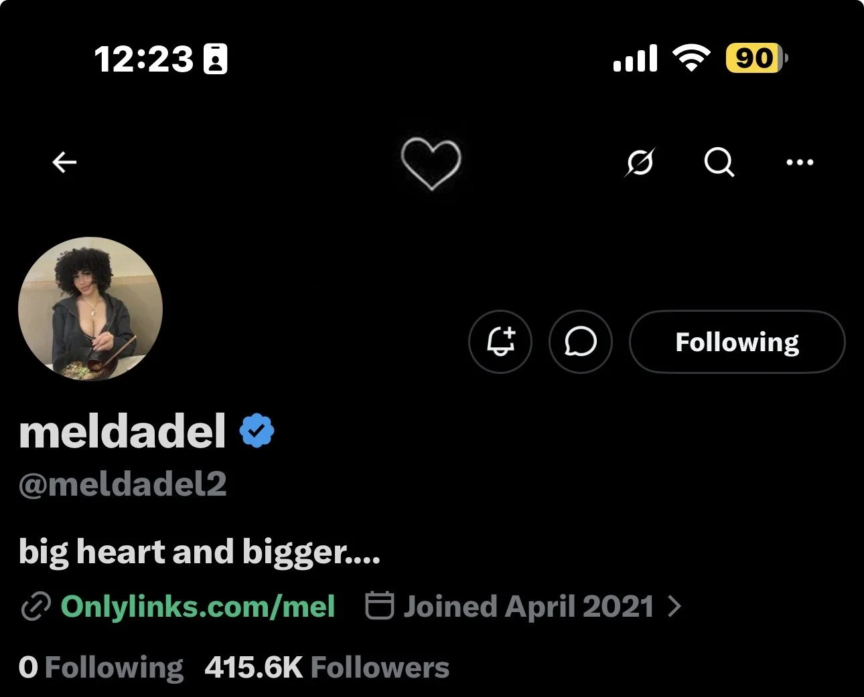Tap the blue verified badge
864x697 pixels.
point(257,431)
